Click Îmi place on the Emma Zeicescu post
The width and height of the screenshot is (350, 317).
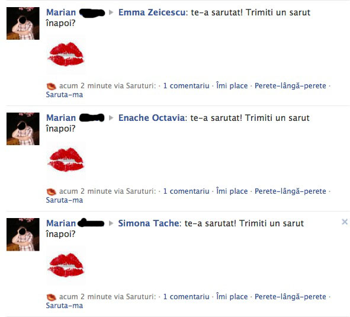(x=232, y=86)
